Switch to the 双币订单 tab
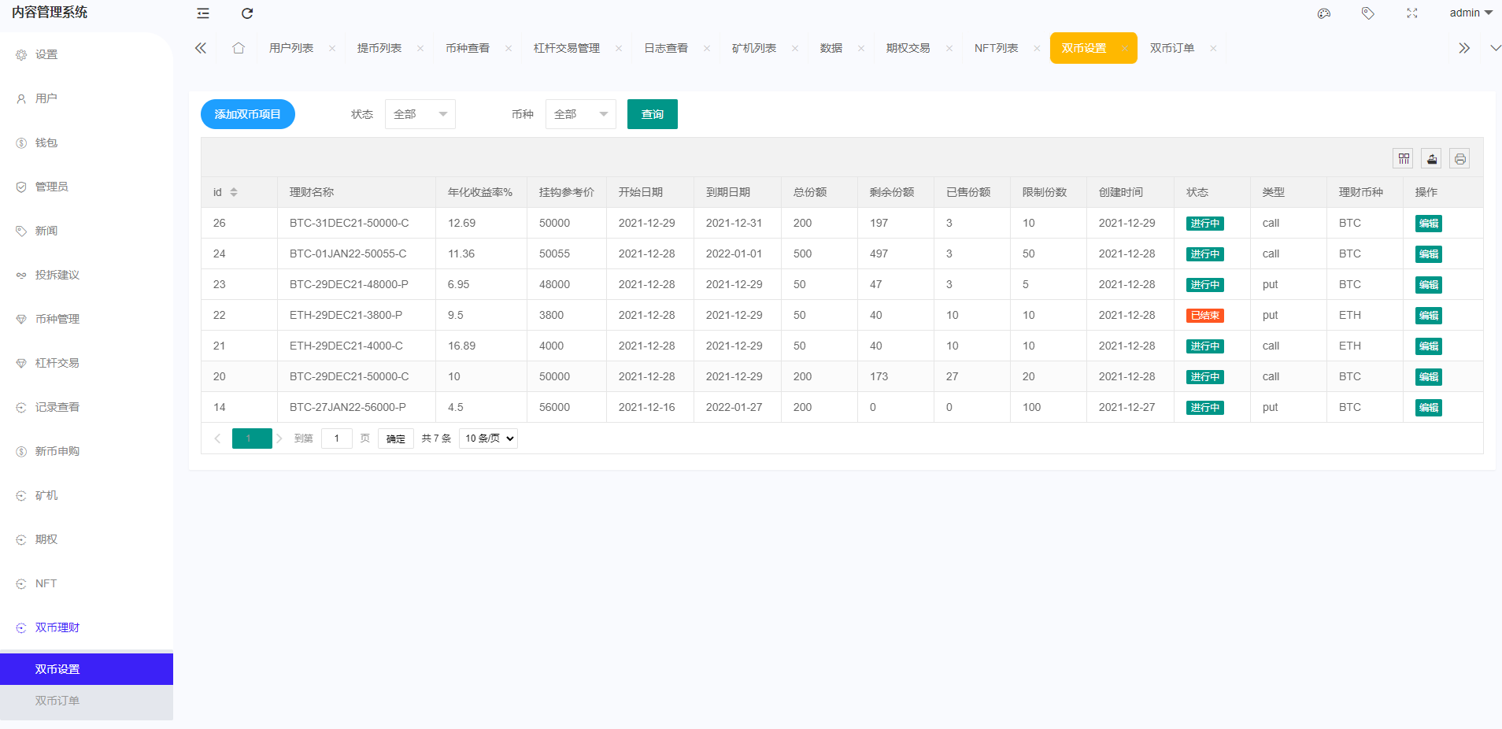This screenshot has width=1502, height=729. [1171, 48]
